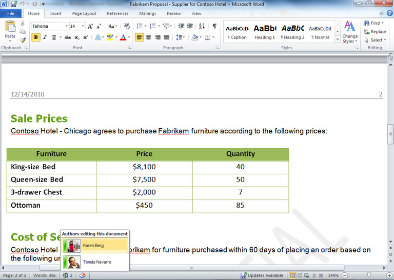Viewport: 394px width, 280px height.
Task: Expand the Styles gallery More arrow
Action: pos(338,39)
